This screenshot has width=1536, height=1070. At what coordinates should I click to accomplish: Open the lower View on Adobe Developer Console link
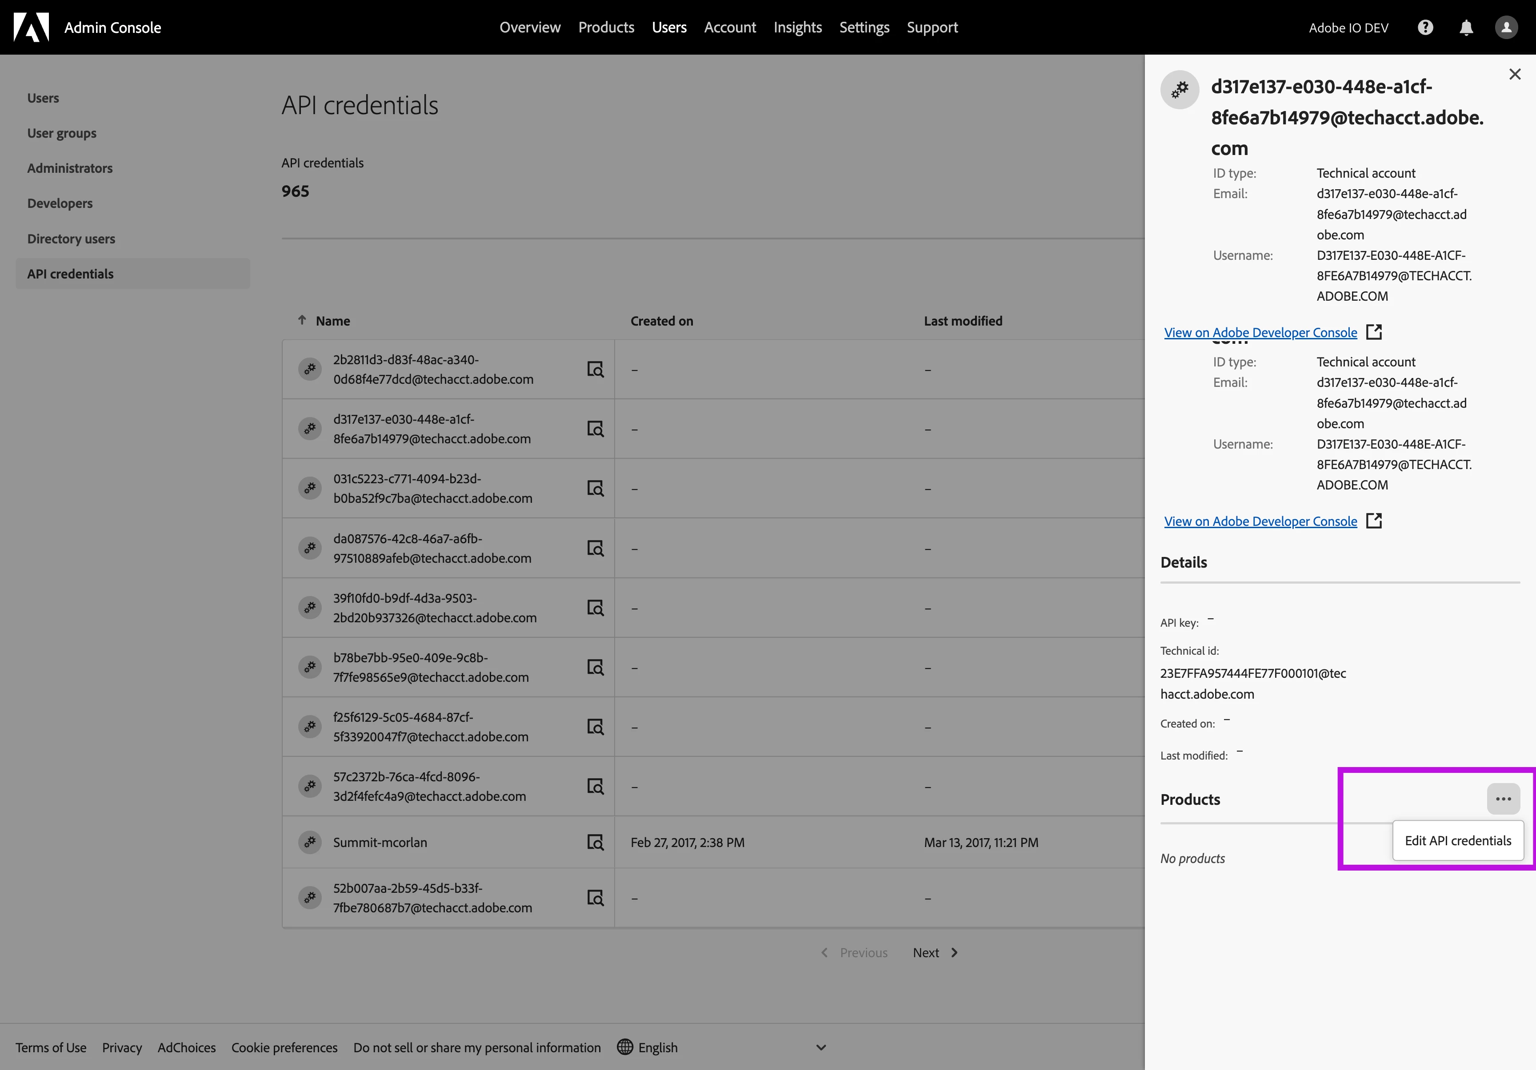pos(1260,521)
